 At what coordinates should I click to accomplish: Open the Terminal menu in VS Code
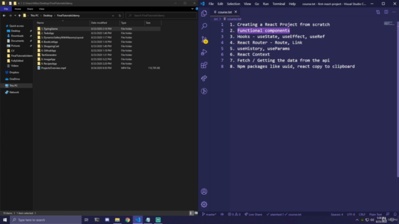[279, 4]
